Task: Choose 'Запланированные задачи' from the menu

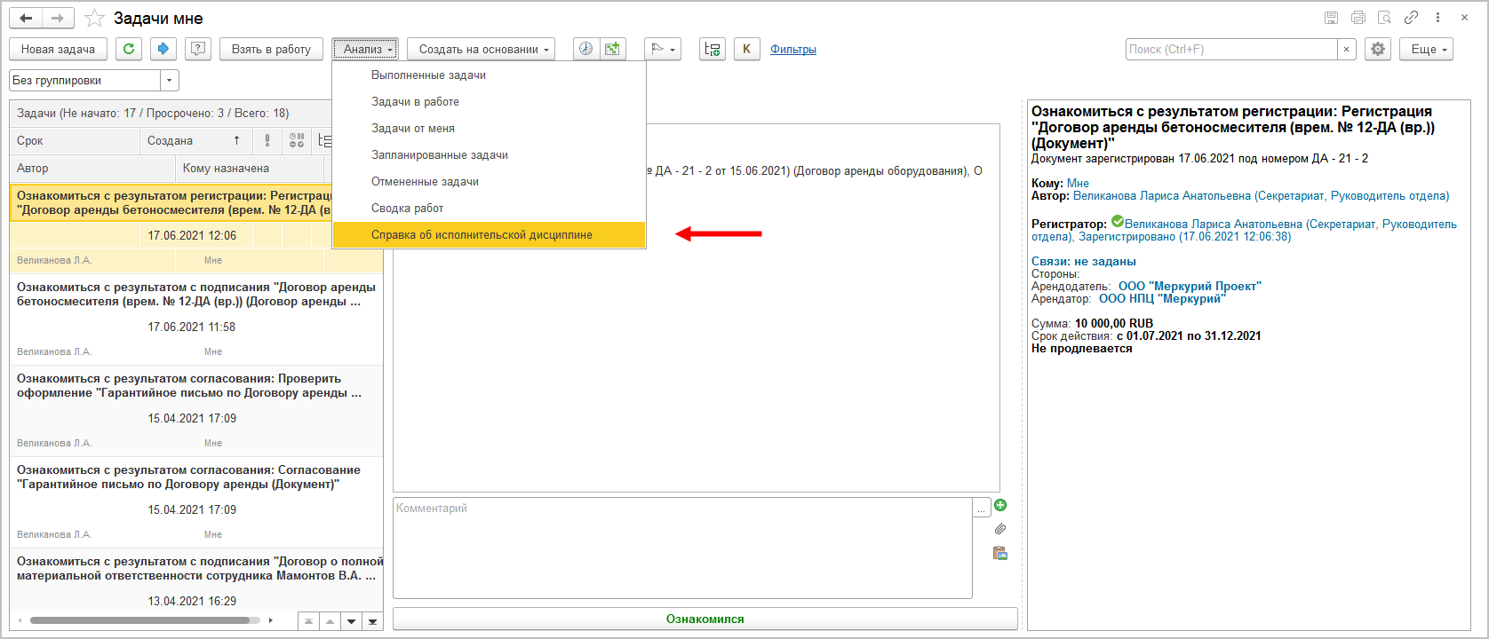Action: [490, 155]
